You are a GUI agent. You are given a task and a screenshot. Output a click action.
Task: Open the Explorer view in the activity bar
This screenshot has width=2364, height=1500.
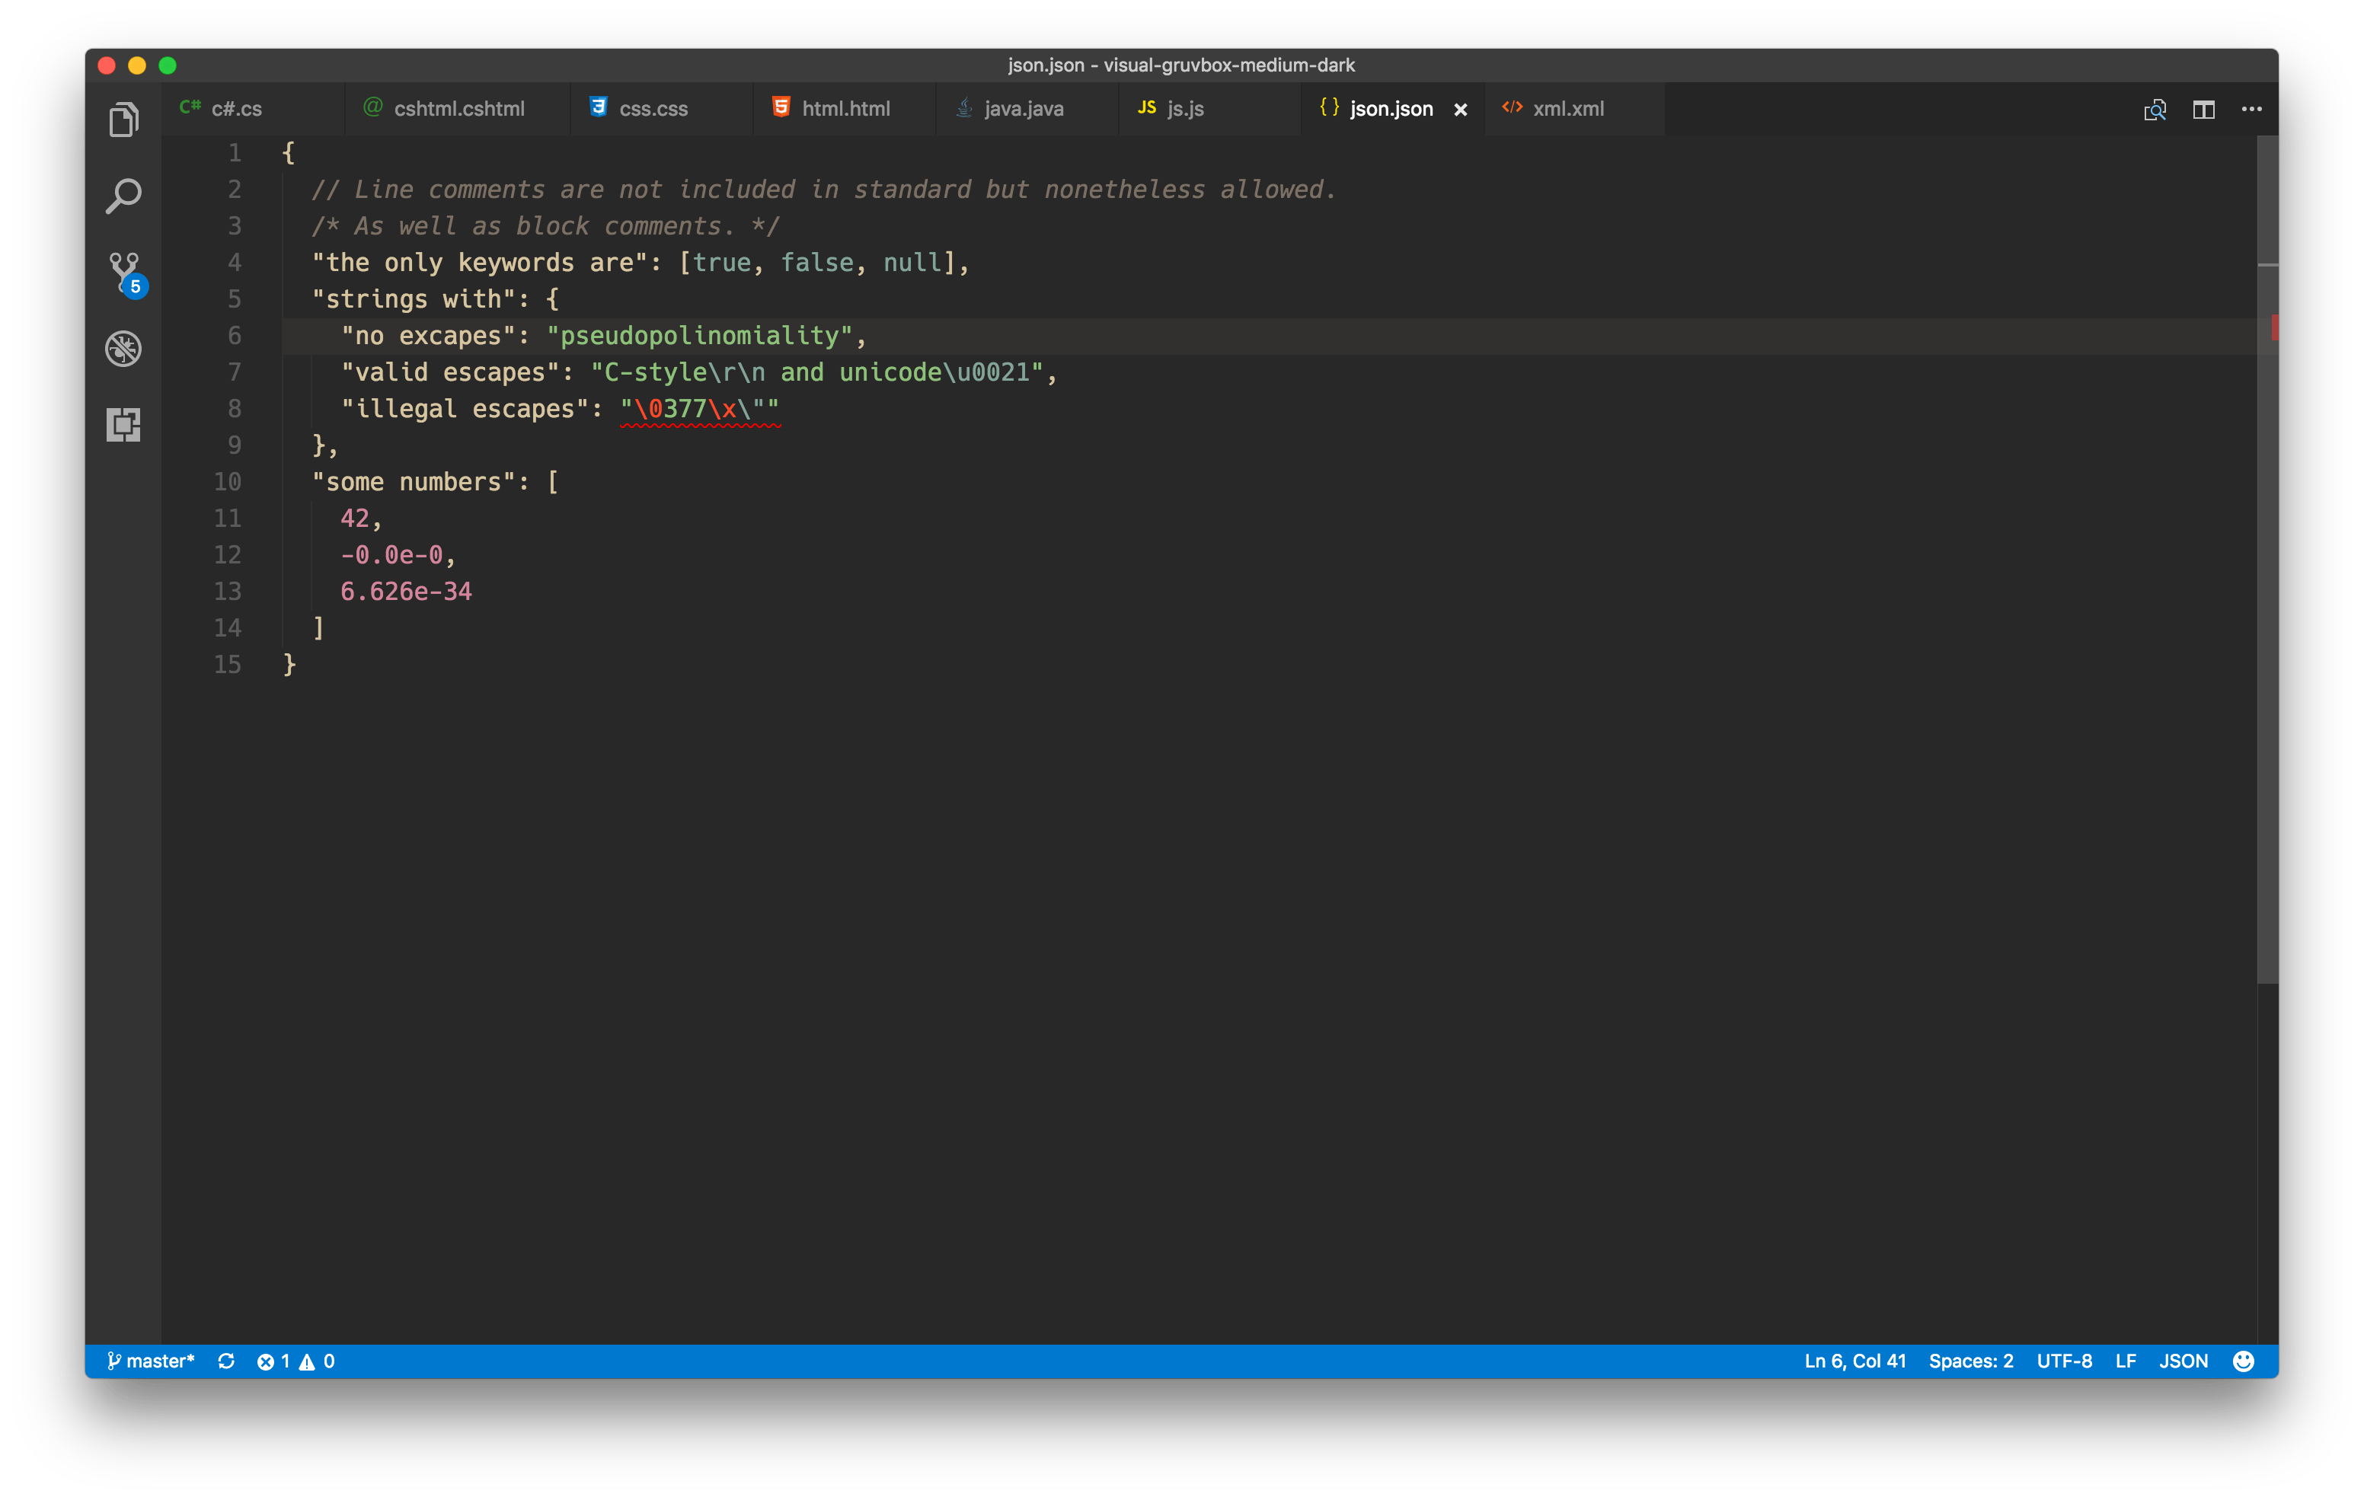click(123, 118)
